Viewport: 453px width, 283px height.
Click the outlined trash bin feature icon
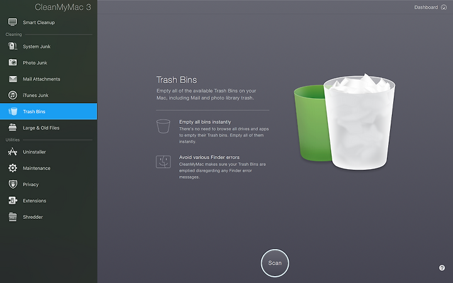pos(163,126)
